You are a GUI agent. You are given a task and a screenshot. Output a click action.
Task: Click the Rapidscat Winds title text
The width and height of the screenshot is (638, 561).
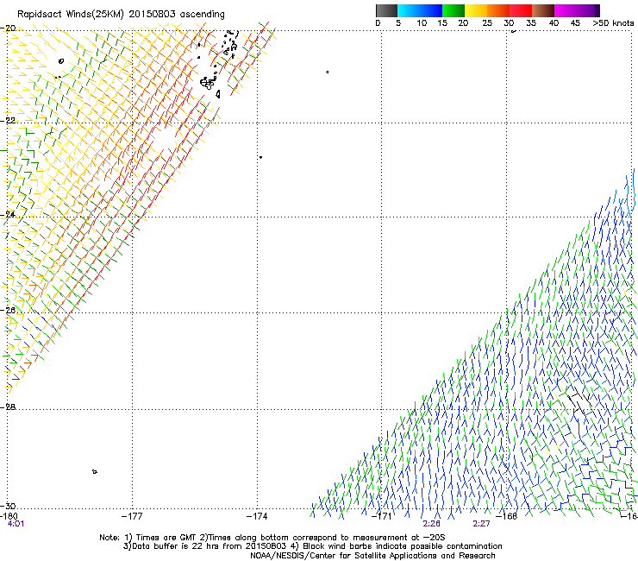pos(121,15)
